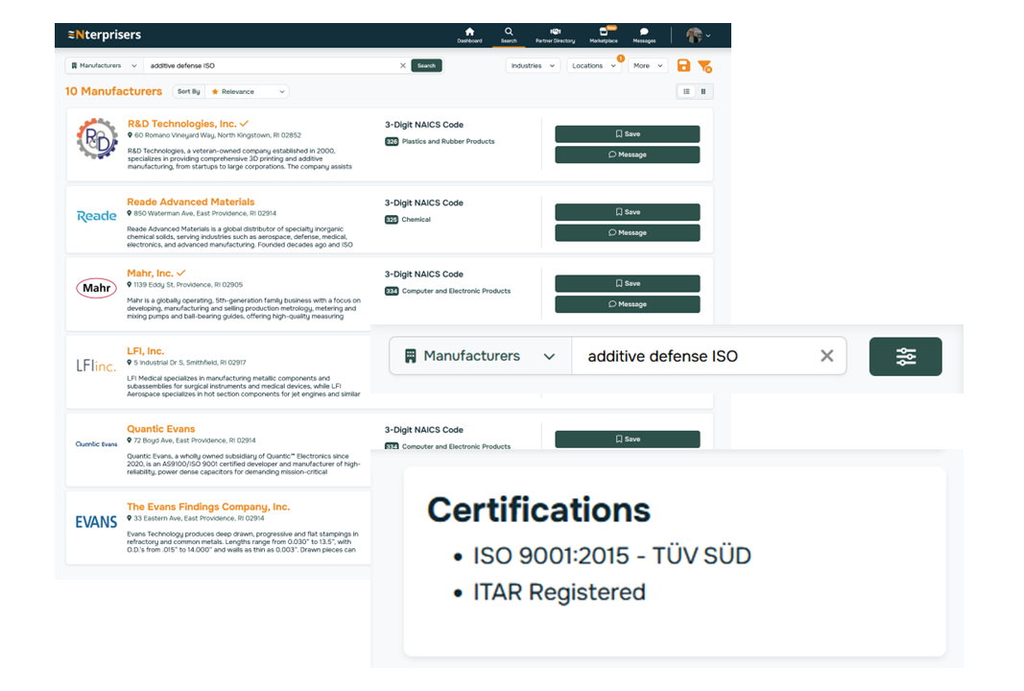Message R&D Technologies, Inc.
Screen dimensions: 1024x691
click(x=627, y=155)
